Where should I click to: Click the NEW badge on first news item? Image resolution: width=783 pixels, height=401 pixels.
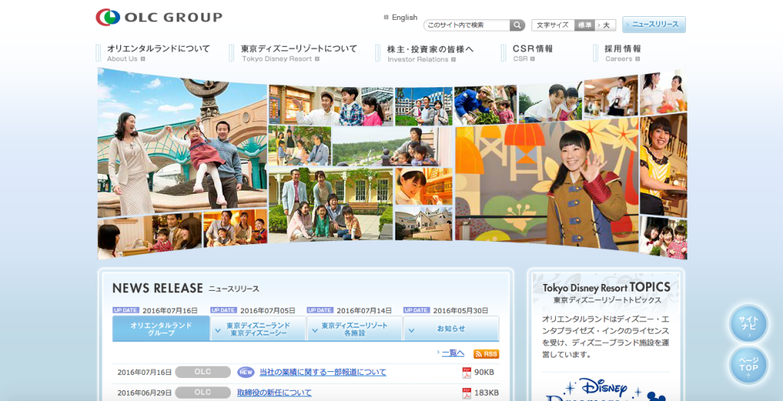point(245,373)
